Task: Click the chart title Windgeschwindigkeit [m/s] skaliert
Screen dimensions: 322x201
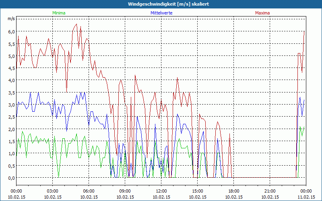Action: [x=168, y=4]
